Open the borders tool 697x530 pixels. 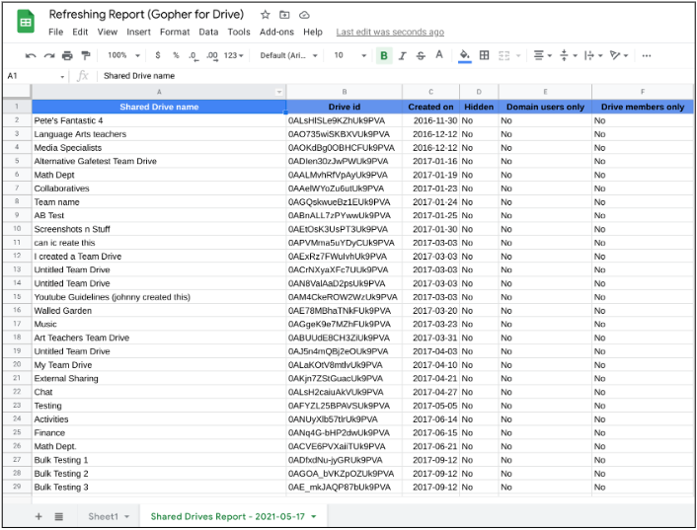tap(484, 55)
